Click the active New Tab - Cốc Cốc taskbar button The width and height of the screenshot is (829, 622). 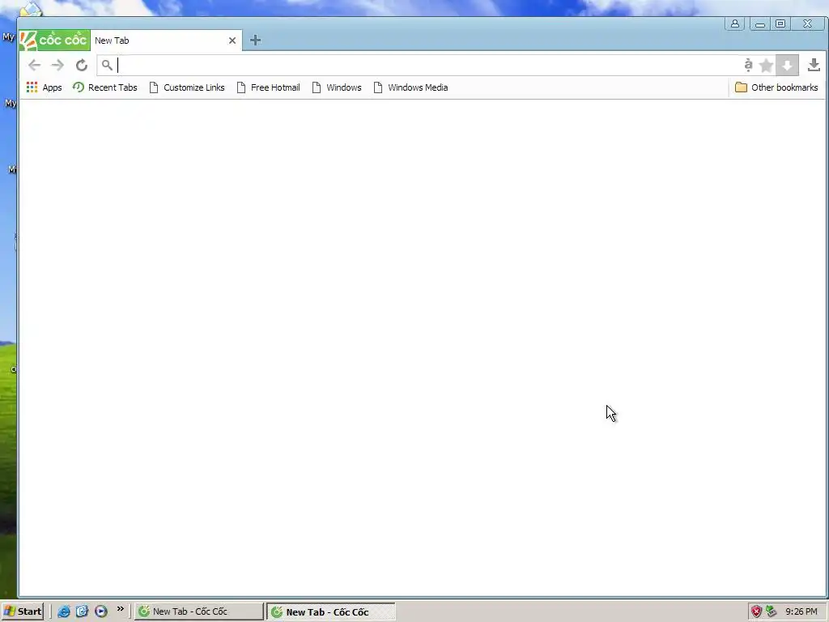coord(331,611)
